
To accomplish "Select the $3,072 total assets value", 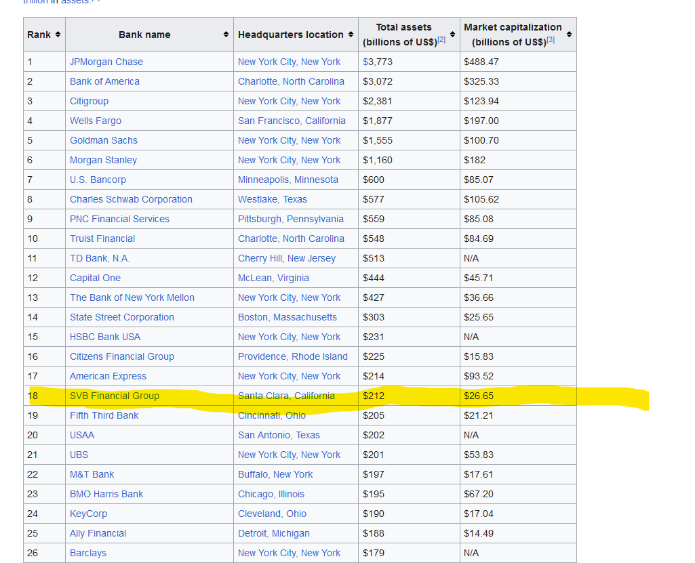I will [x=378, y=81].
